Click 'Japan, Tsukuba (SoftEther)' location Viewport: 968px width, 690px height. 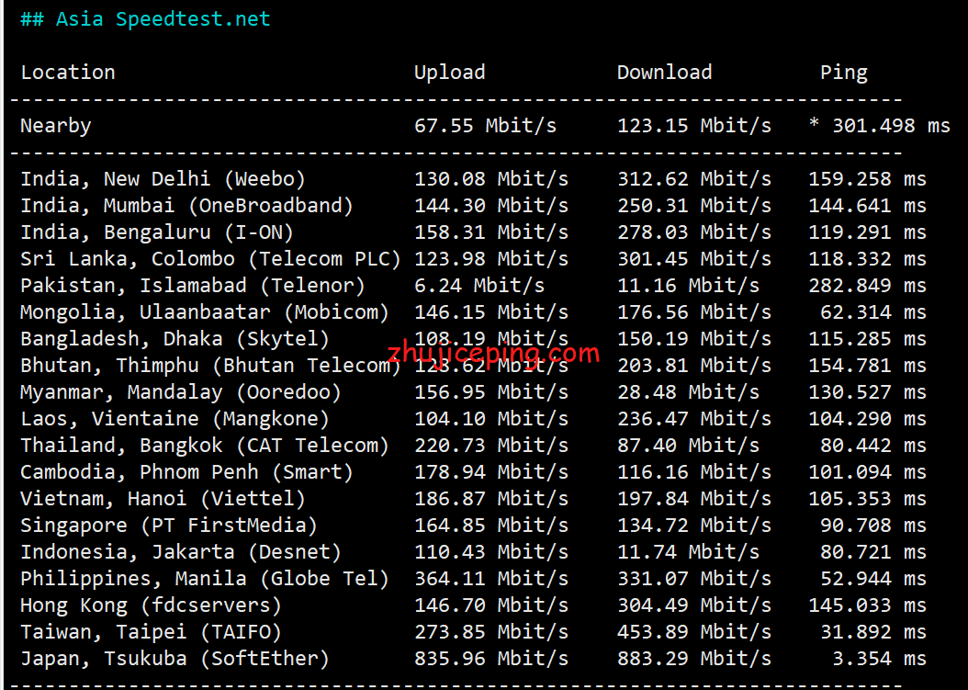[x=174, y=659]
